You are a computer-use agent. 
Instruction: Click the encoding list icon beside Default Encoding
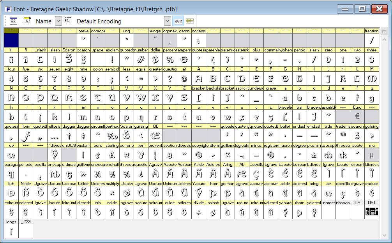coord(68,20)
